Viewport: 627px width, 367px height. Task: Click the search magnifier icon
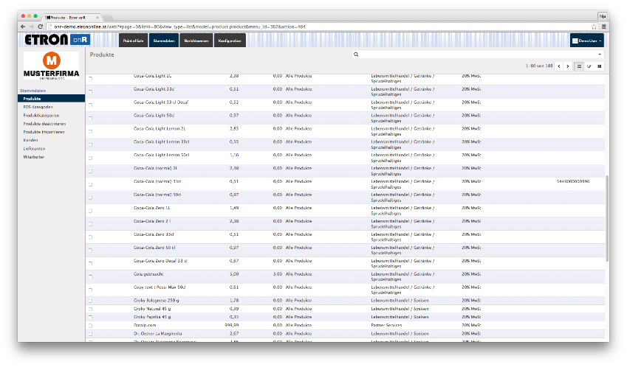point(356,55)
